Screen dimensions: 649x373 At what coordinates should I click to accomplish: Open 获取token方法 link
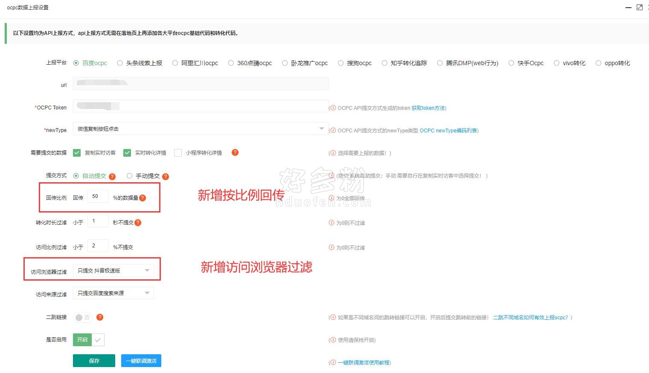click(x=428, y=108)
